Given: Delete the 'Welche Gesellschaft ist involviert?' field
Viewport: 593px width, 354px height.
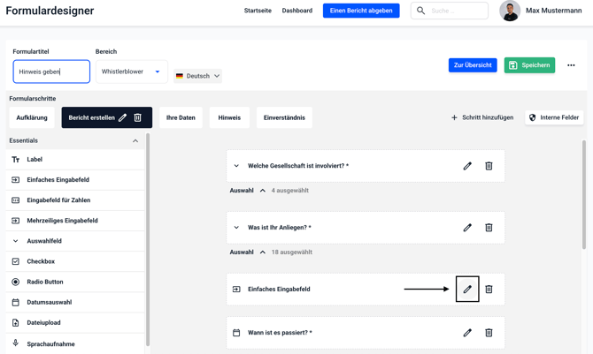Looking at the screenshot, I should (x=489, y=166).
